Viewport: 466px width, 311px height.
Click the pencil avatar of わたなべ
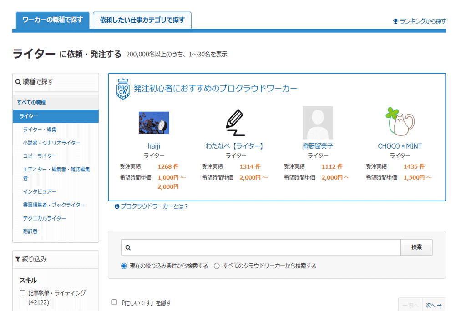pyautogui.click(x=235, y=123)
